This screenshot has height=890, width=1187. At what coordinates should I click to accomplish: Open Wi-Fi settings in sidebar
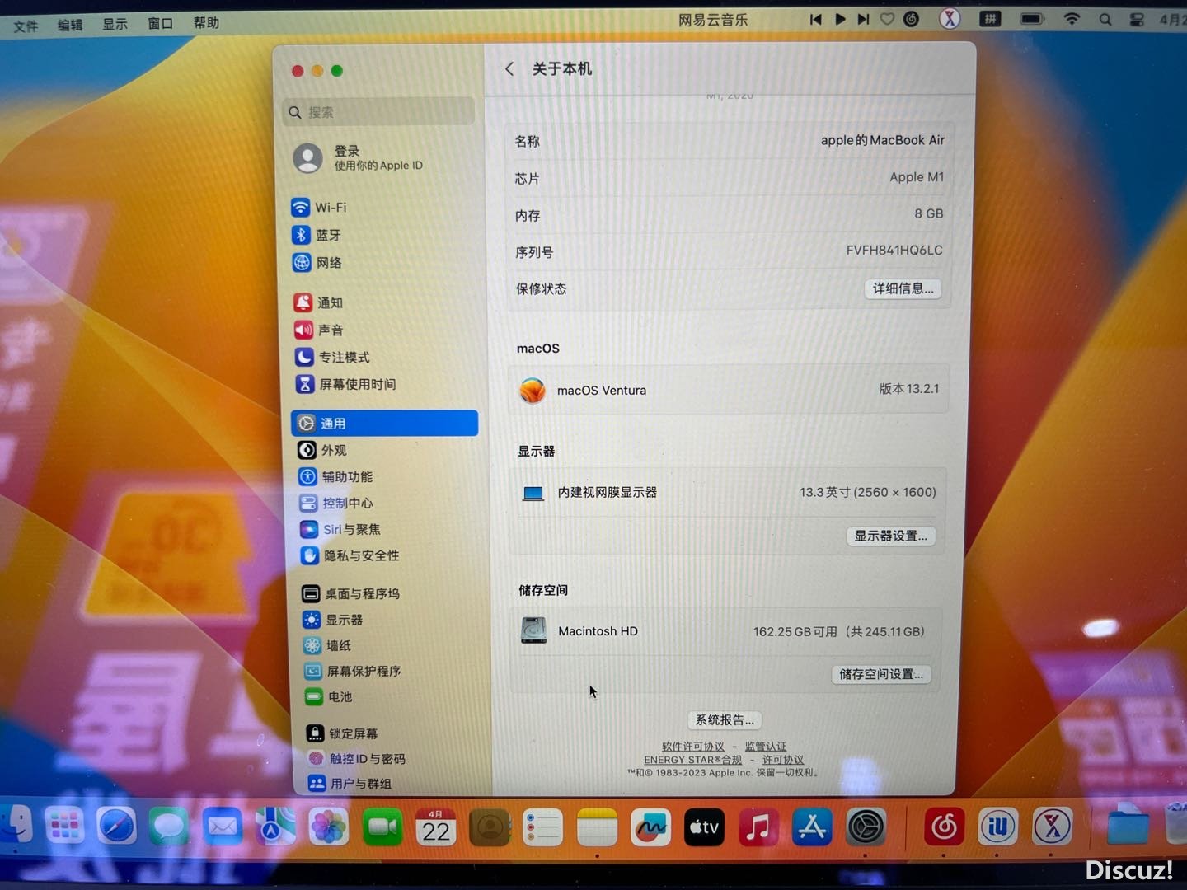320,207
